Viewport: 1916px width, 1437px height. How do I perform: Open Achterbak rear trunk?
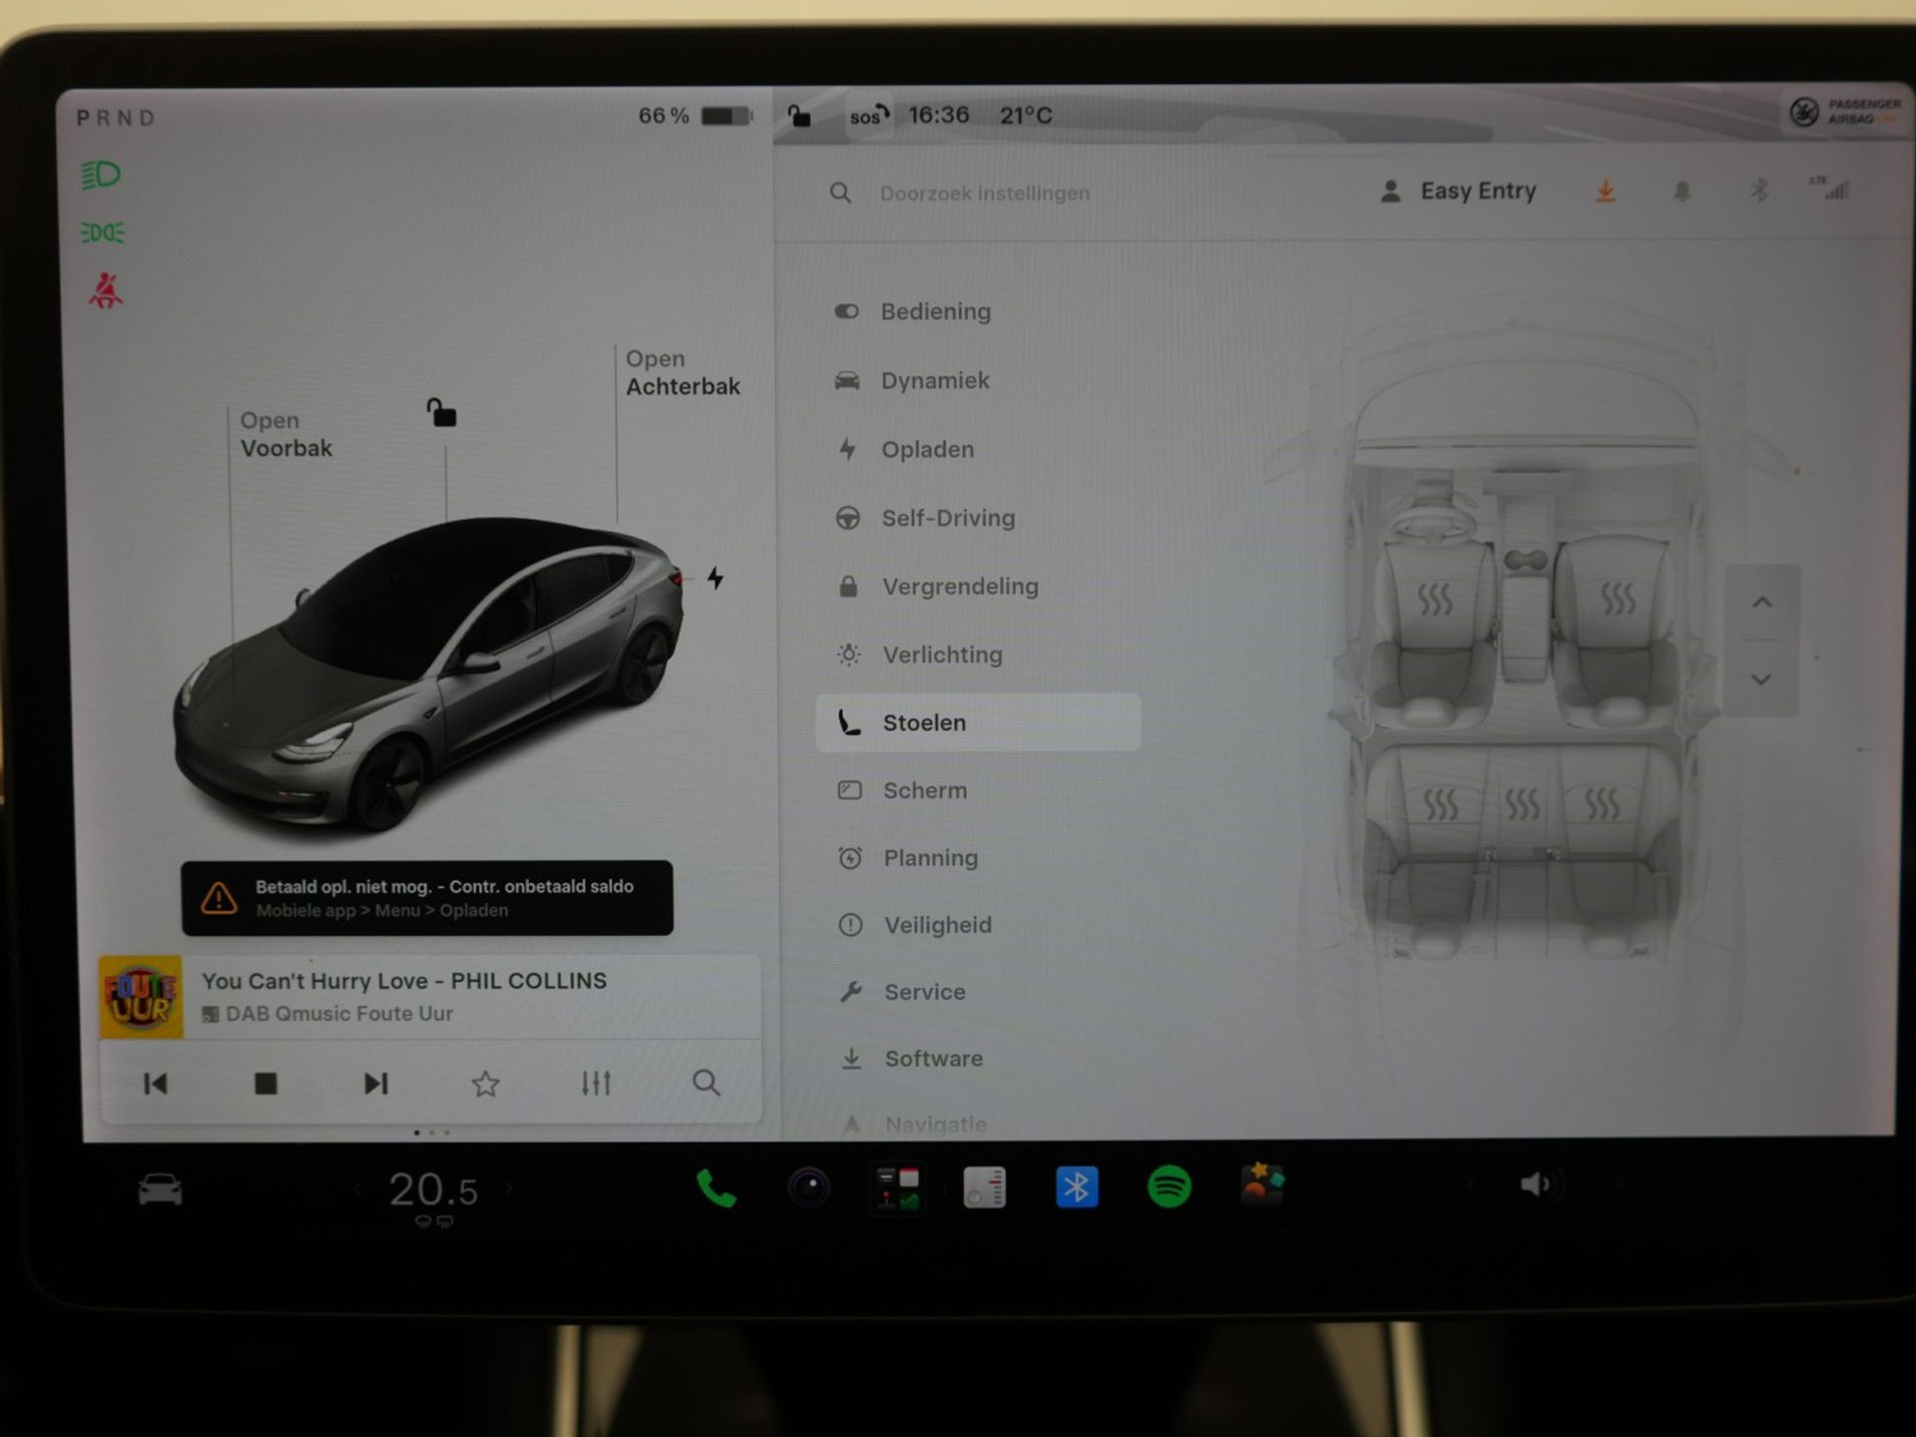(x=683, y=372)
